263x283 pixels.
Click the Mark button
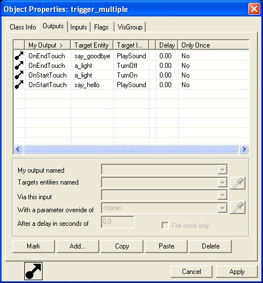click(33, 246)
